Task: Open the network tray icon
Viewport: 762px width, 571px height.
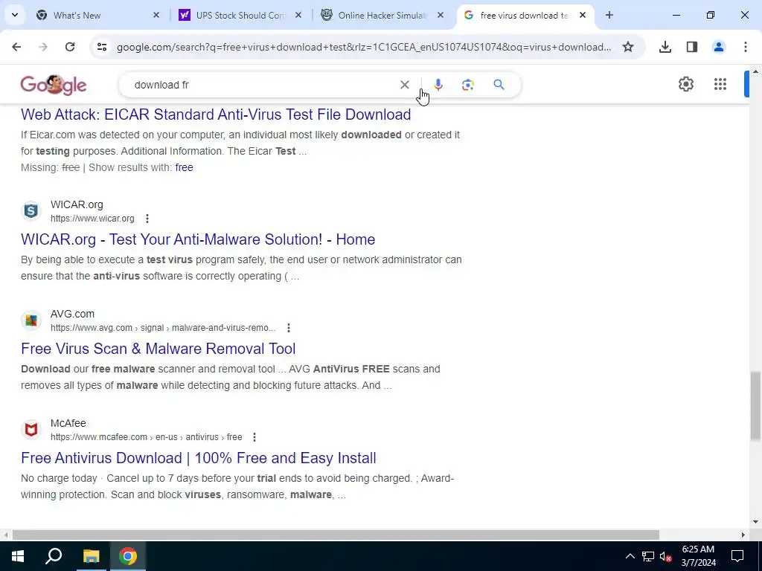Action: 648,556
